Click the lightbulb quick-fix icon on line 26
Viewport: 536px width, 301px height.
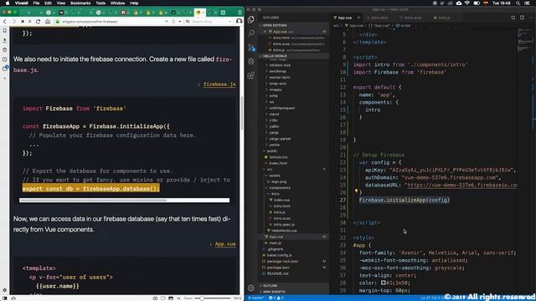point(356,191)
